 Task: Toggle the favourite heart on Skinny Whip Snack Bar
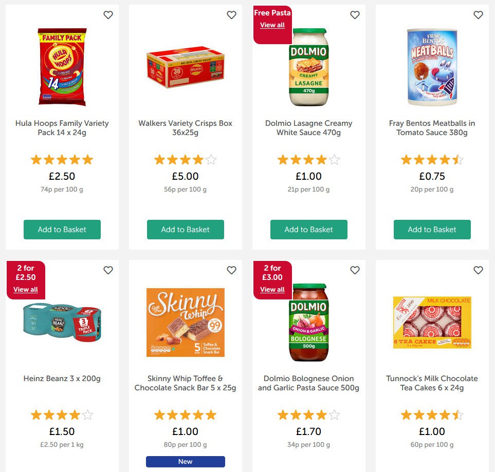(x=231, y=270)
